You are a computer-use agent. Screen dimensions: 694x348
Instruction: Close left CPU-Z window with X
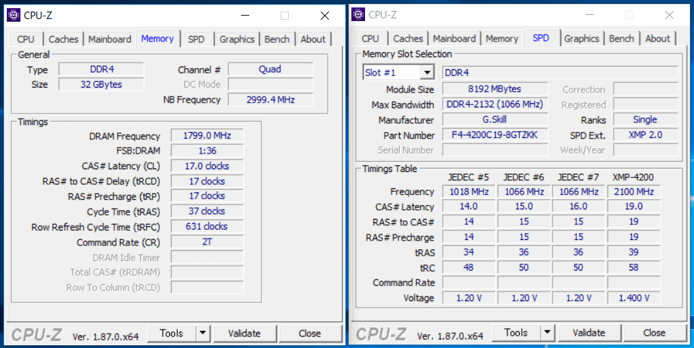pyautogui.click(x=325, y=16)
